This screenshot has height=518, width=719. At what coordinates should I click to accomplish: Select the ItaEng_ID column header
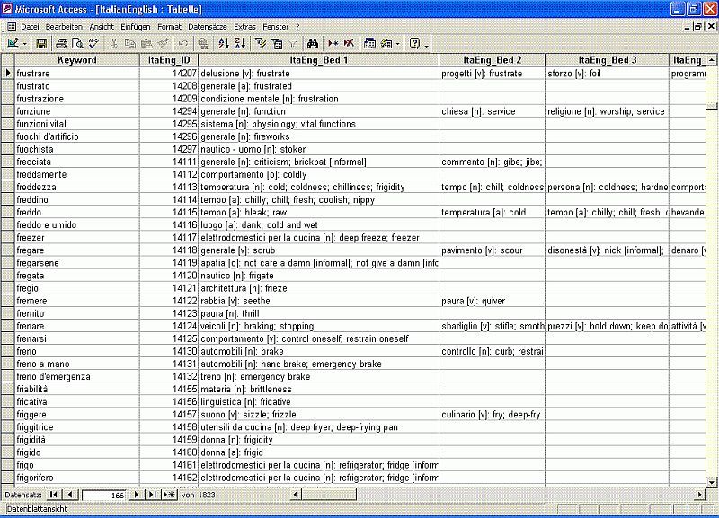tap(169, 60)
